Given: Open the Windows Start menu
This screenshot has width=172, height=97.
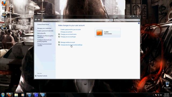Looking at the screenshot, I should [x=3, y=95].
